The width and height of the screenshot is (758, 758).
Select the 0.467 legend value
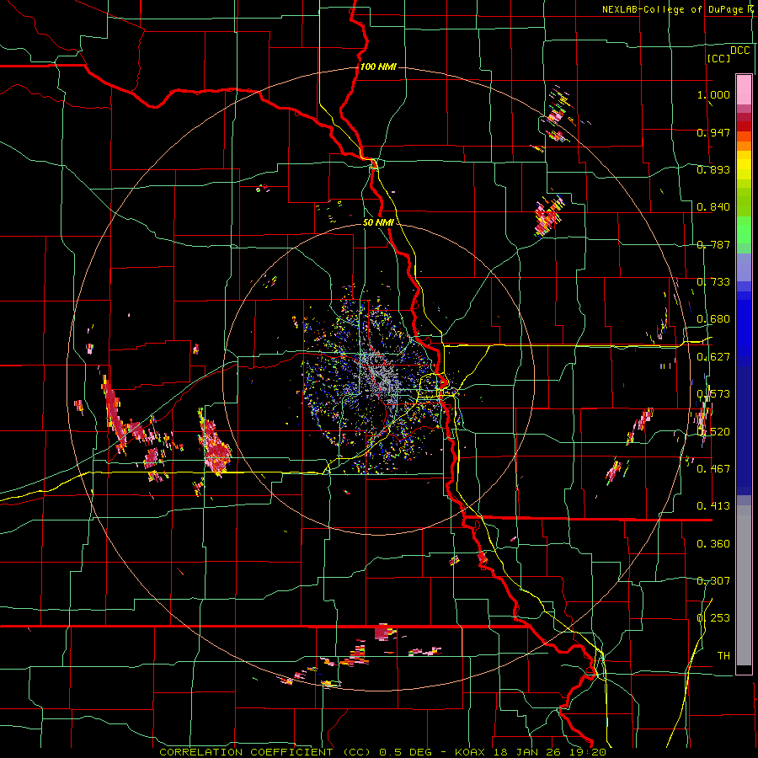[713, 469]
